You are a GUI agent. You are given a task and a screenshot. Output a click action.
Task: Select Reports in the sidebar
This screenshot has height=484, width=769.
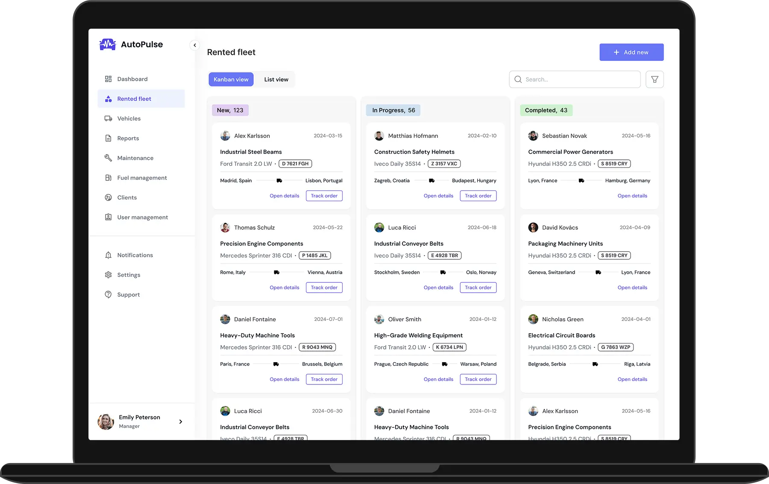point(128,138)
